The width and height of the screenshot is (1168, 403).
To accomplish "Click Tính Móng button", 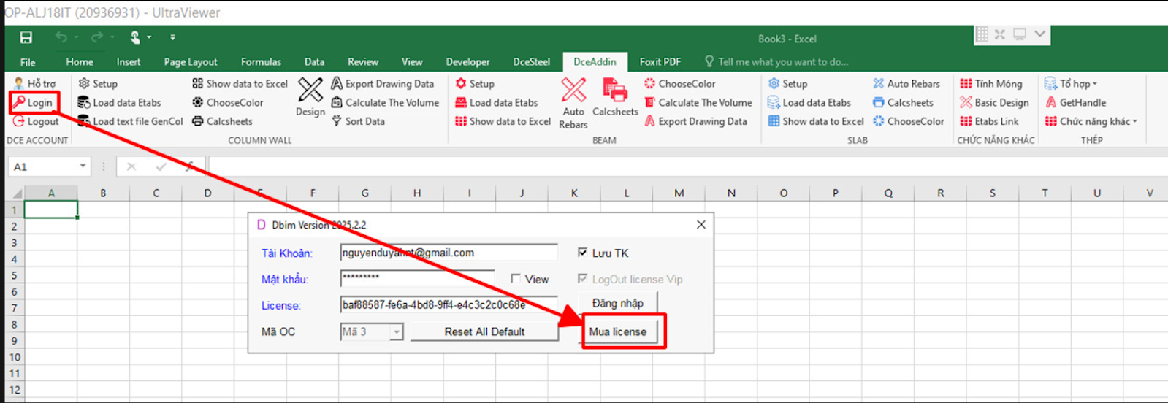I will click(990, 84).
